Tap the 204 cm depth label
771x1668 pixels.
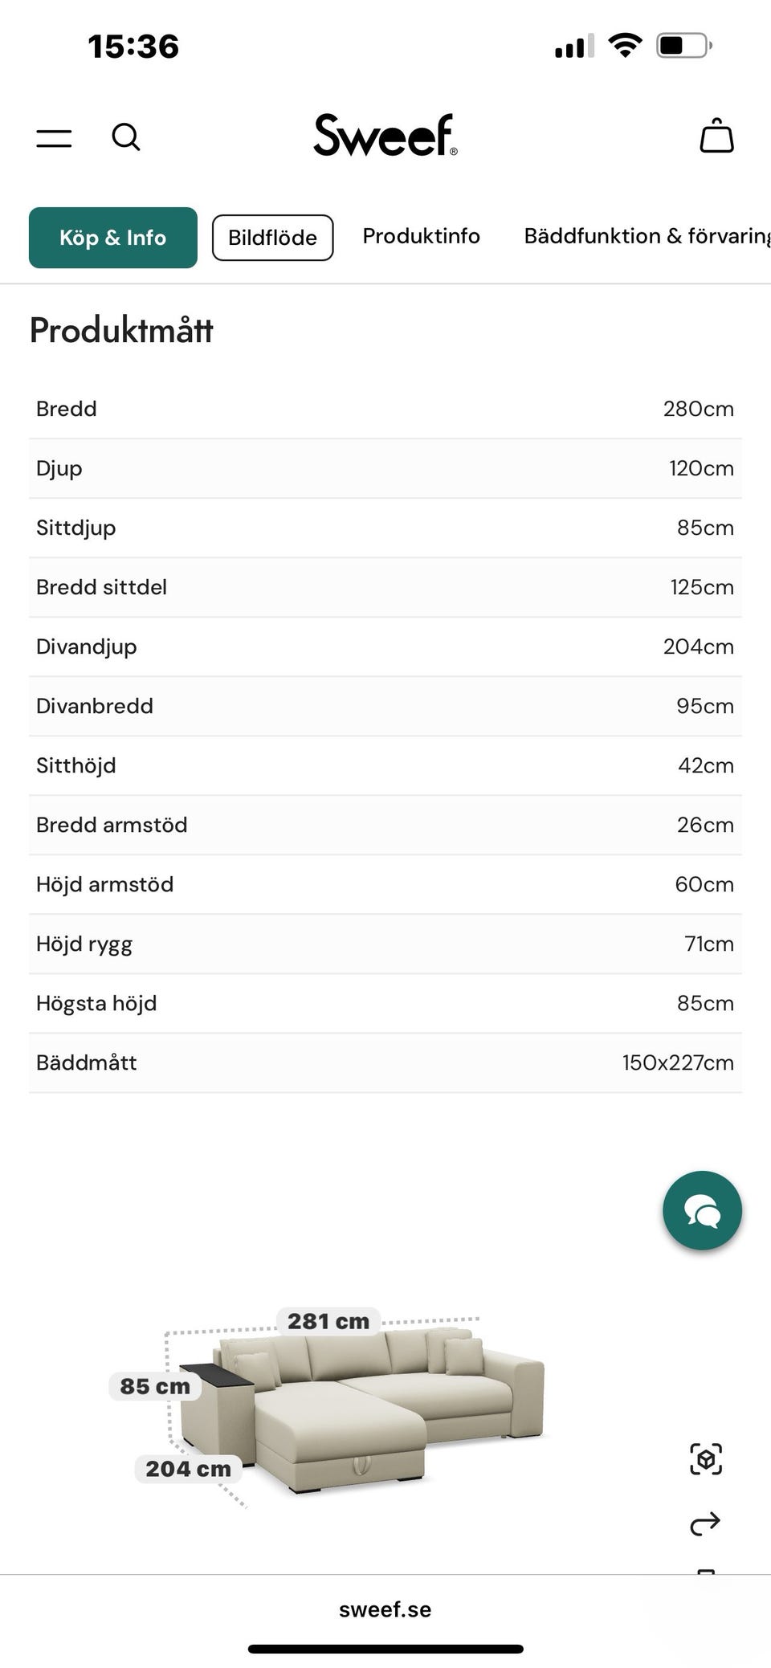pos(188,1469)
